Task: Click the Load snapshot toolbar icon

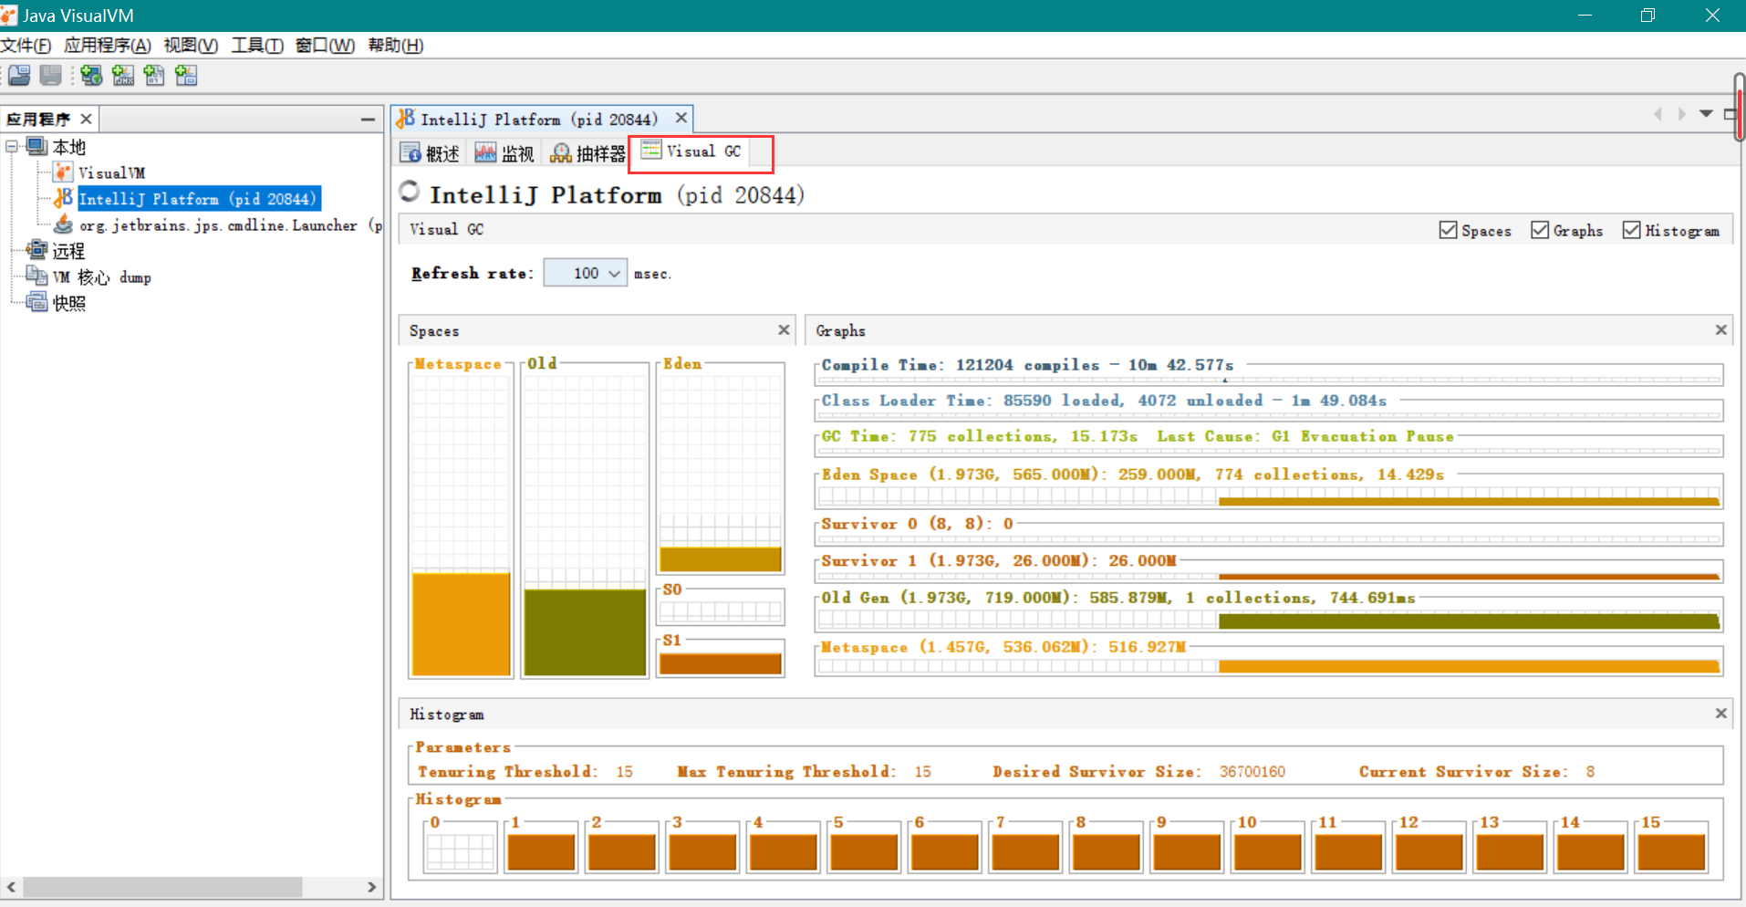Action: pyautogui.click(x=19, y=76)
